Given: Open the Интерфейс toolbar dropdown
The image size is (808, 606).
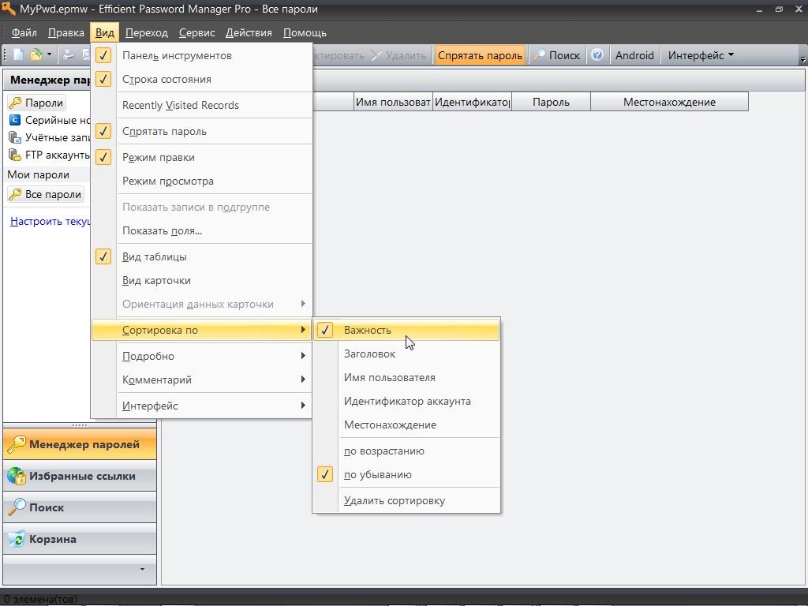Looking at the screenshot, I should [701, 55].
